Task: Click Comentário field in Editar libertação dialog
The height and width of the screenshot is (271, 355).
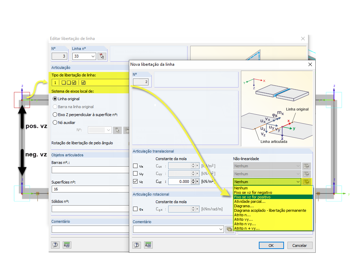Action: click(x=90, y=229)
